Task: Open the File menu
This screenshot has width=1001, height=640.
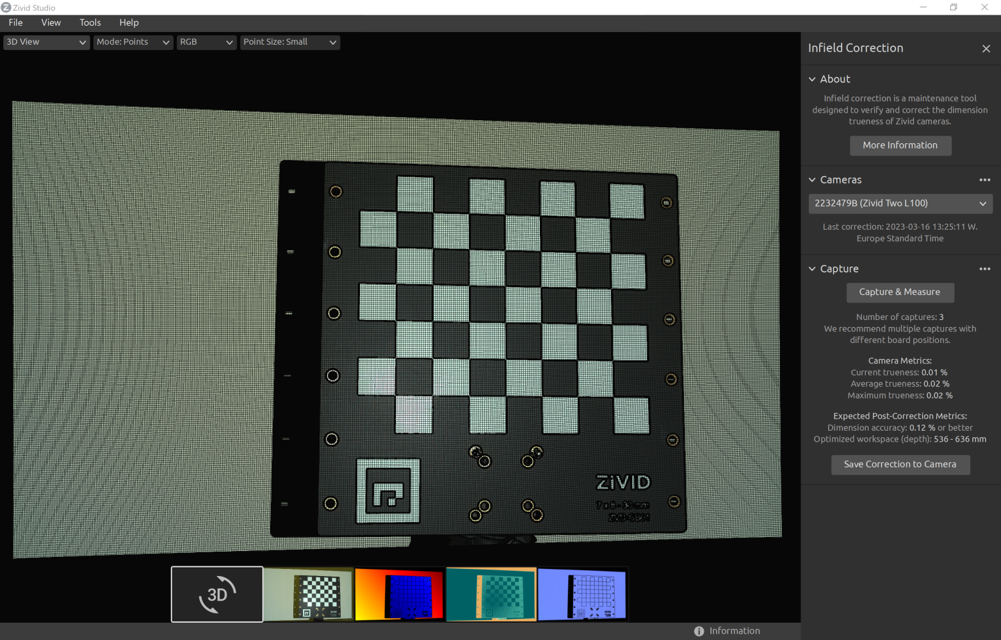Action: coord(16,22)
